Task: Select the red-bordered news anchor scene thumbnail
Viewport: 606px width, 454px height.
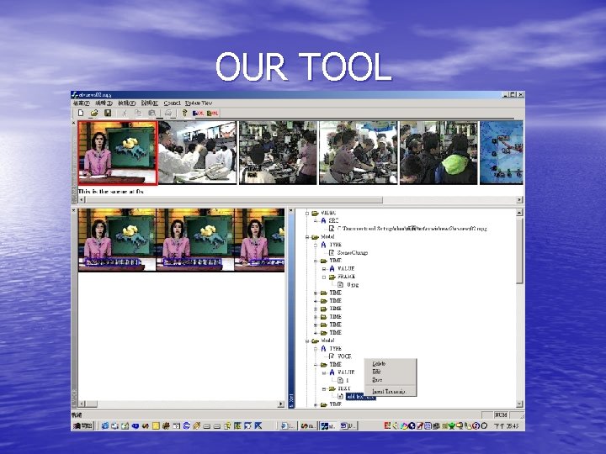Action: click(x=118, y=153)
